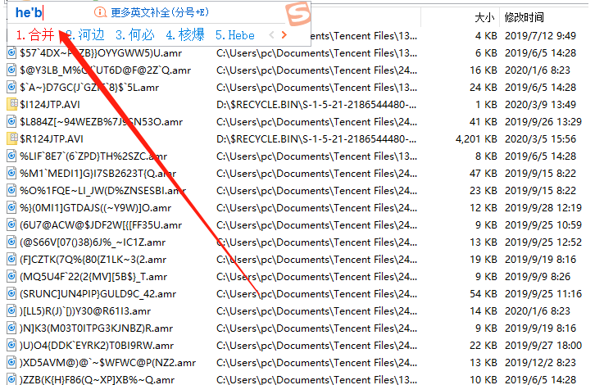This screenshot has height=385, width=595.
Task: Sort by the 修改时间 column header
Action: [x=525, y=17]
